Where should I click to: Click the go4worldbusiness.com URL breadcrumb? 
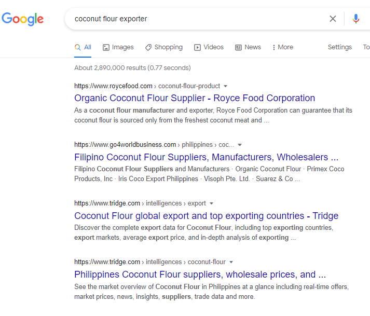154,144
